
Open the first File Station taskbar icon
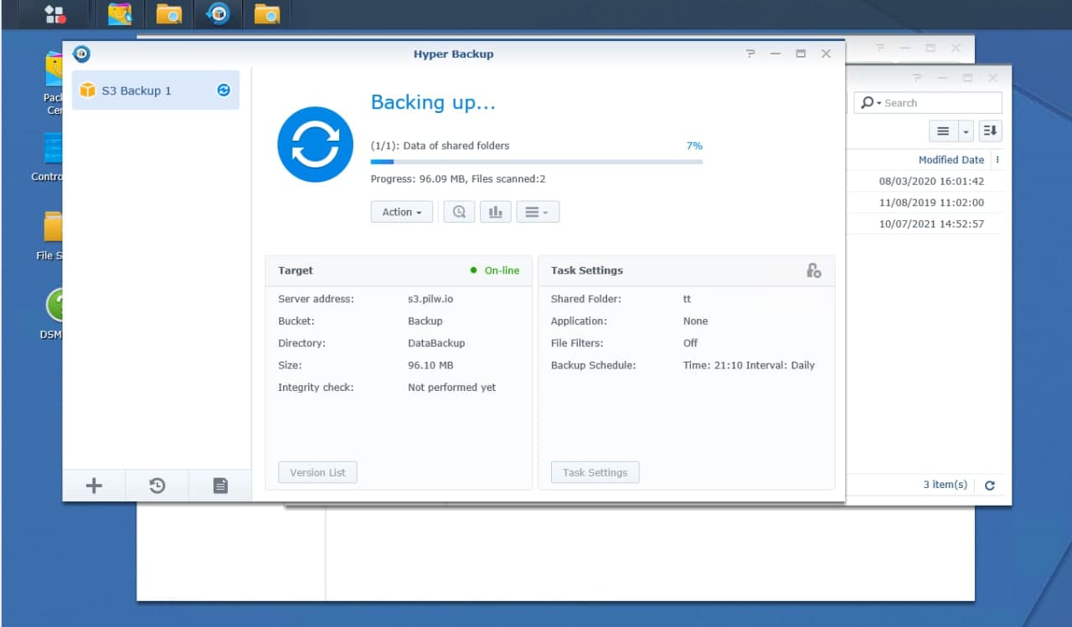[168, 14]
